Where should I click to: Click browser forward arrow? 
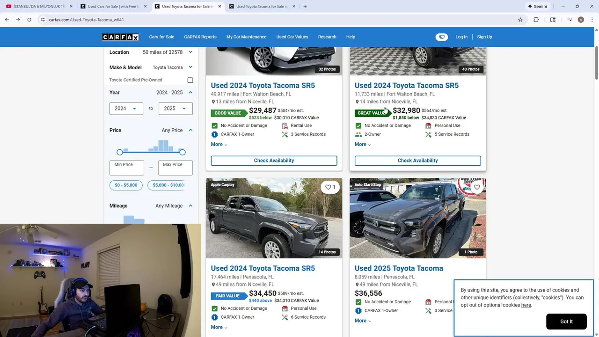click(18, 20)
